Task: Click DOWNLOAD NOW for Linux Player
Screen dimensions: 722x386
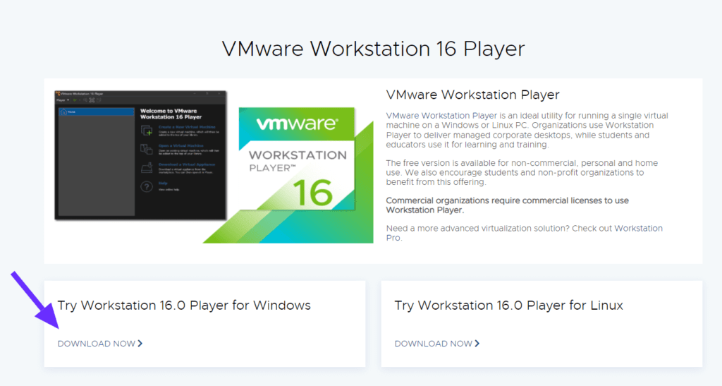Action: 437,344
